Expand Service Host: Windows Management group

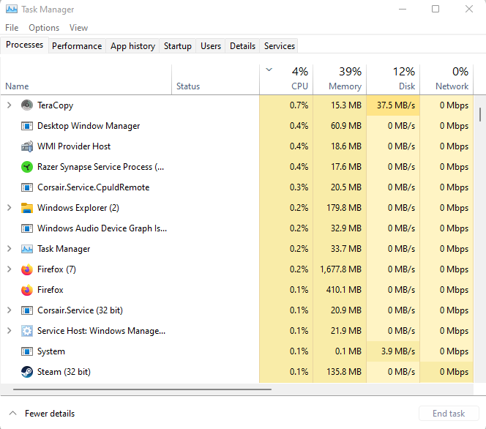pos(10,331)
